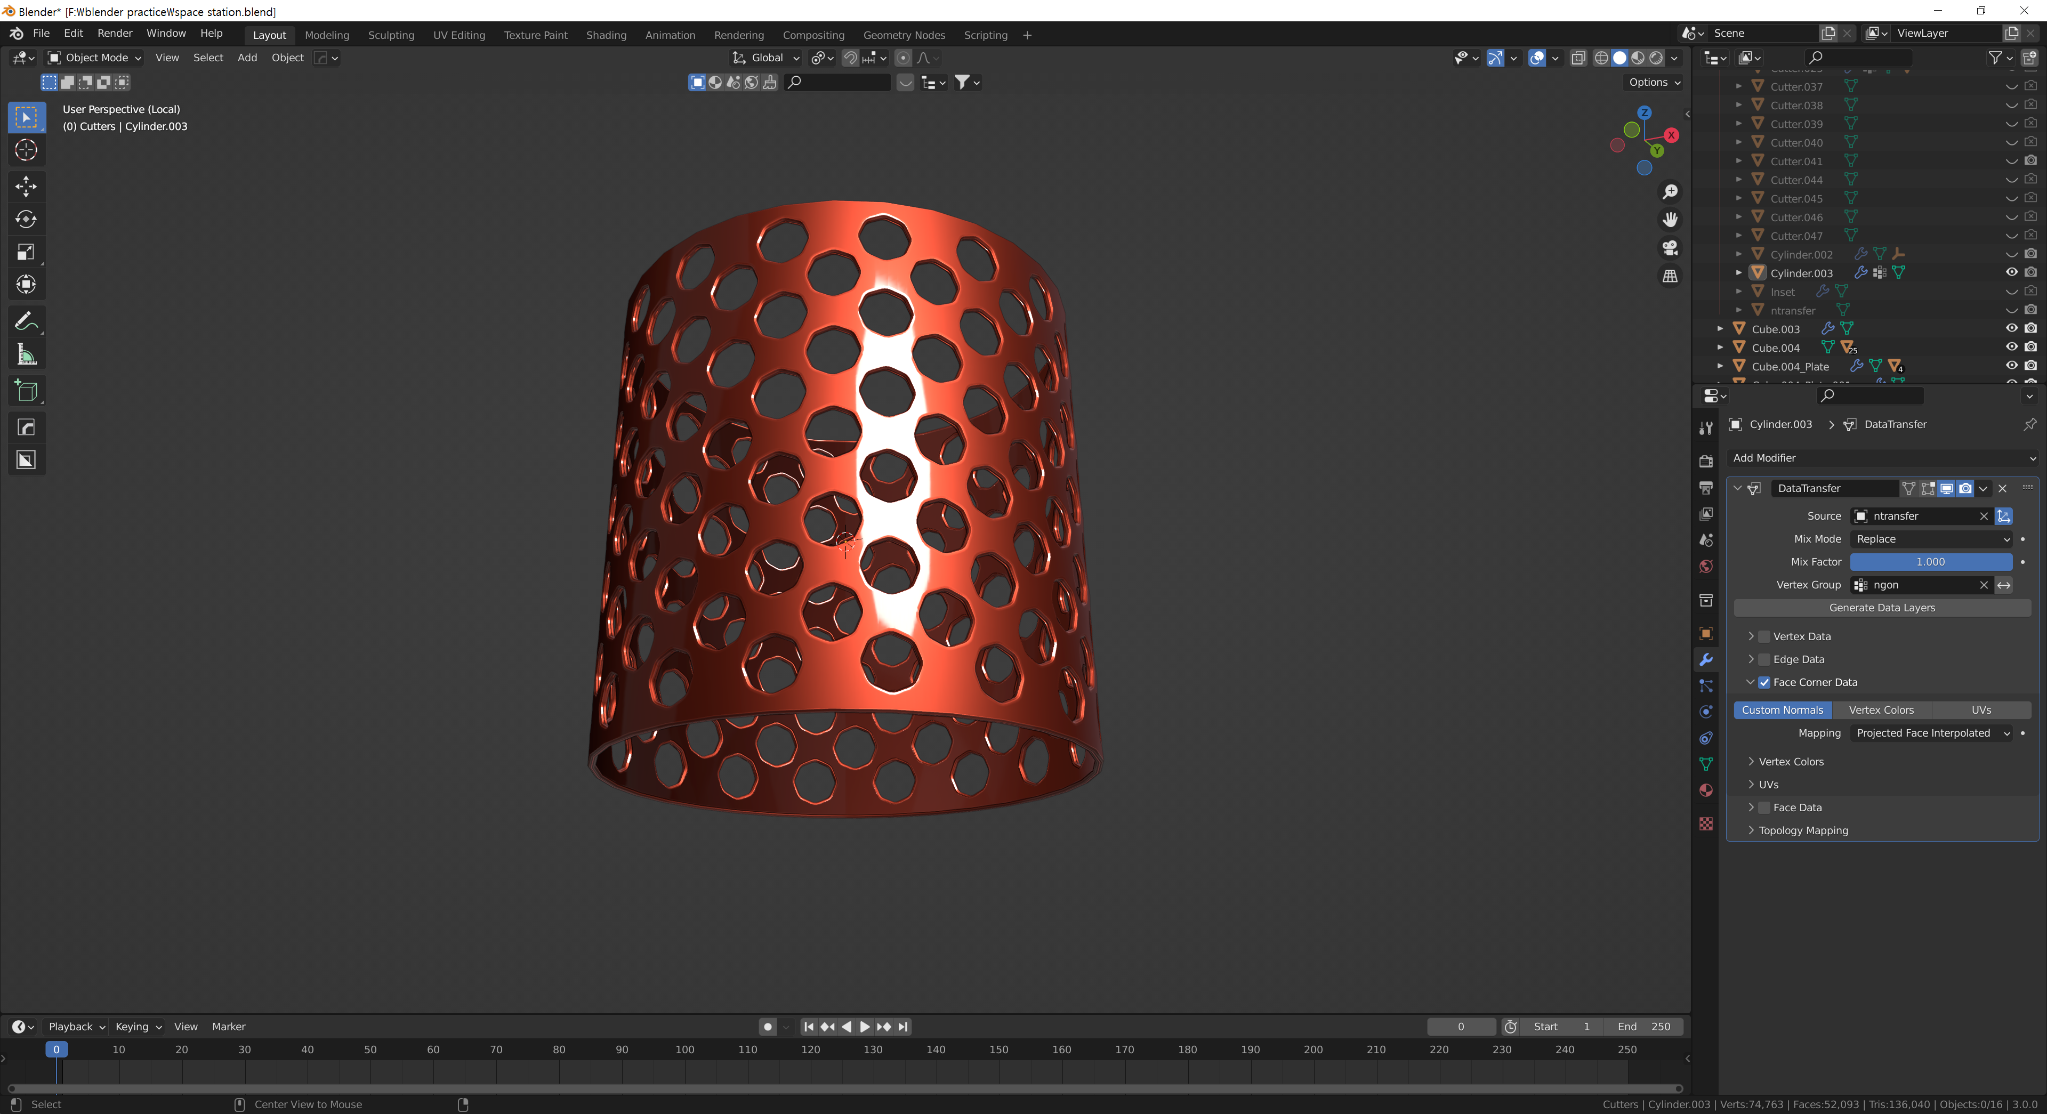Viewport: 2047px width, 1114px height.
Task: Switch to rendered viewport shading
Action: 1656,58
